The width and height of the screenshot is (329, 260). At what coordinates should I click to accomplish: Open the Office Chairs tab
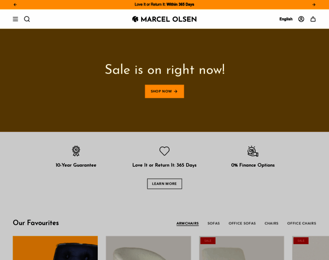[x=302, y=223]
